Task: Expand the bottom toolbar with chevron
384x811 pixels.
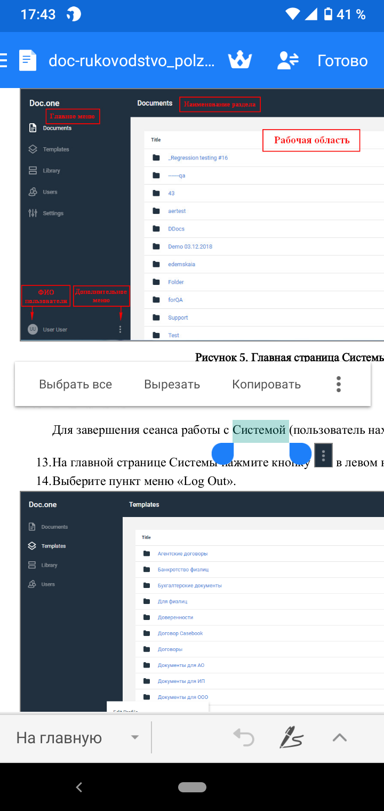Action: [340, 738]
